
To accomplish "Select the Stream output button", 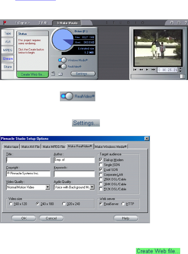I will (x=8, y=59).
